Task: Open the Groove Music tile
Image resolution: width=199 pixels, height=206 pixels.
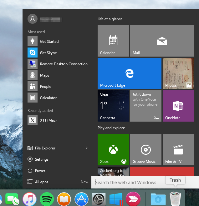Action: coord(146,150)
